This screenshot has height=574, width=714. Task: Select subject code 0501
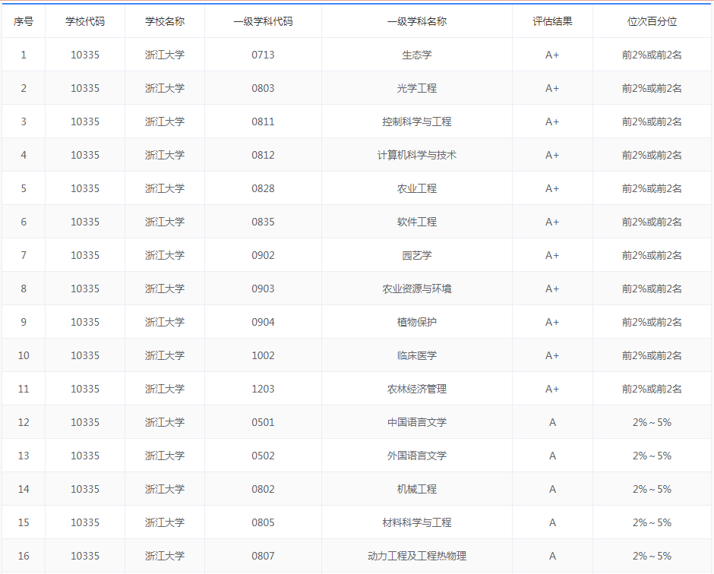point(264,422)
